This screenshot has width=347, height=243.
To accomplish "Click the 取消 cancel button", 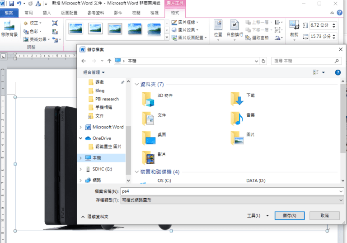I will coord(324,215).
